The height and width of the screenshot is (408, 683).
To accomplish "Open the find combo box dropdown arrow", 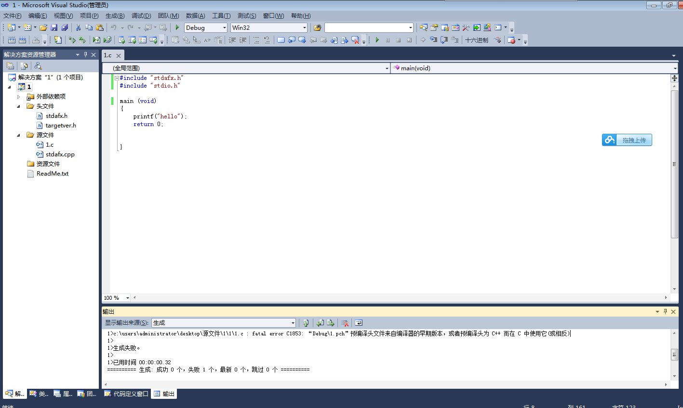I will (x=410, y=27).
